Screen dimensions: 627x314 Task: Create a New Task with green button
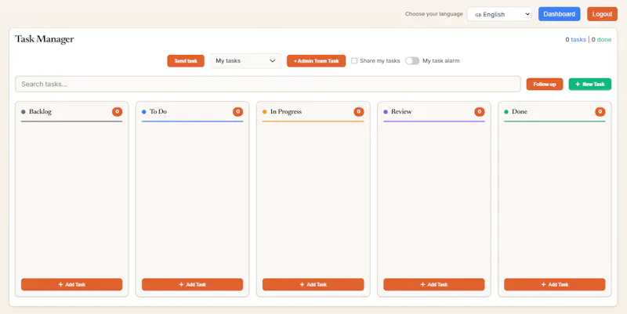point(590,85)
